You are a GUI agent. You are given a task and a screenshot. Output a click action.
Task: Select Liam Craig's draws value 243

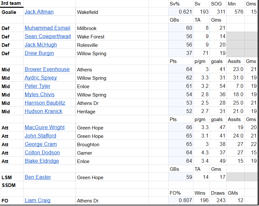click(x=218, y=201)
